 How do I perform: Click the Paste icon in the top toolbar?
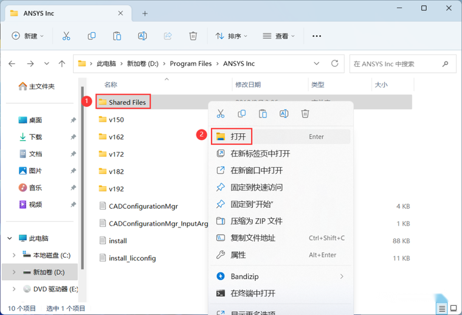click(117, 36)
